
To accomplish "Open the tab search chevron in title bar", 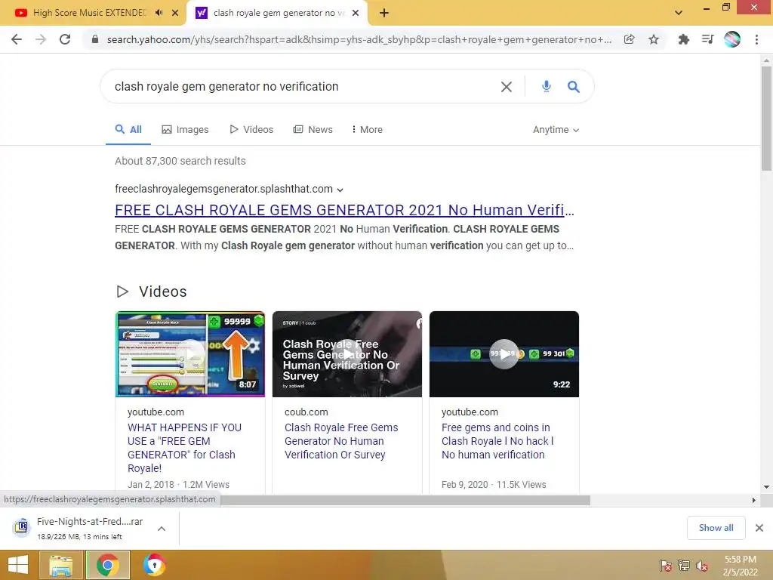I will (679, 13).
